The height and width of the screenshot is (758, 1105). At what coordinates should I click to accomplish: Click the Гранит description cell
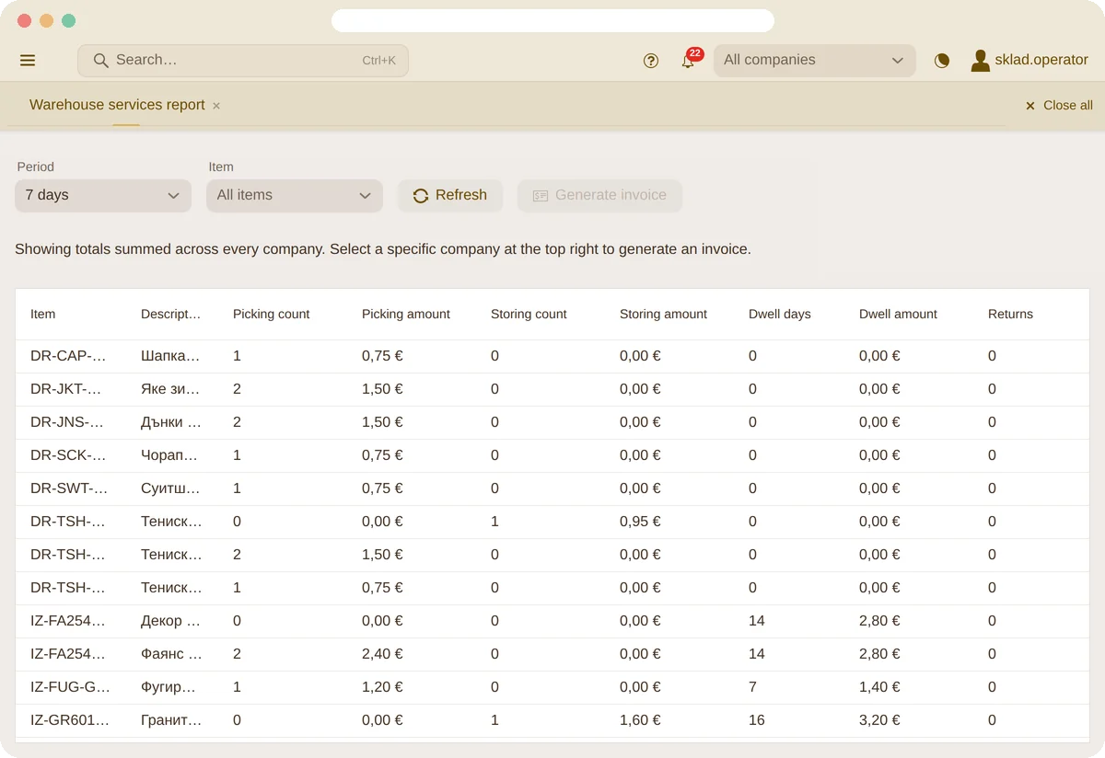[x=171, y=720]
